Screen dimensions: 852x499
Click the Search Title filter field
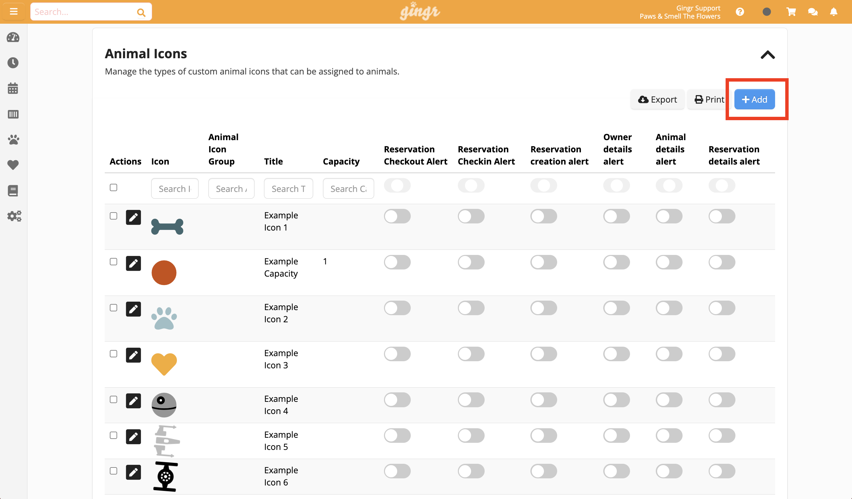288,188
